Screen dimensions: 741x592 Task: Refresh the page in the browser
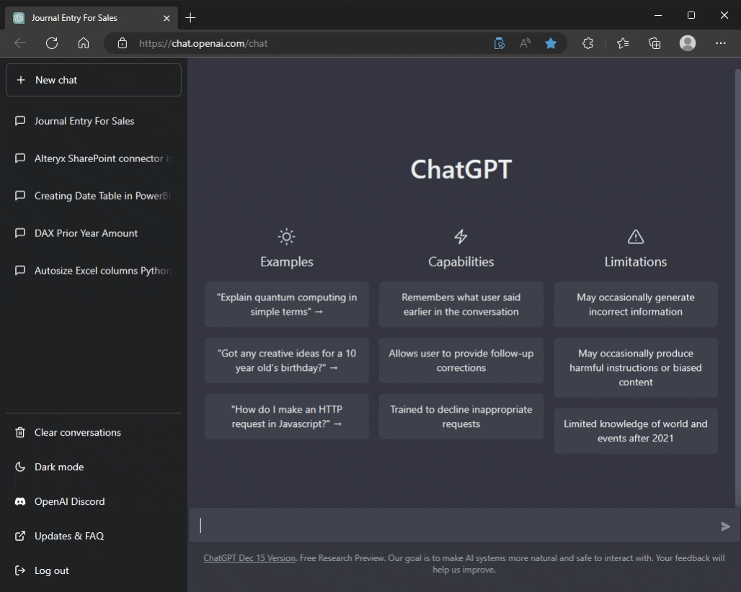click(x=51, y=43)
